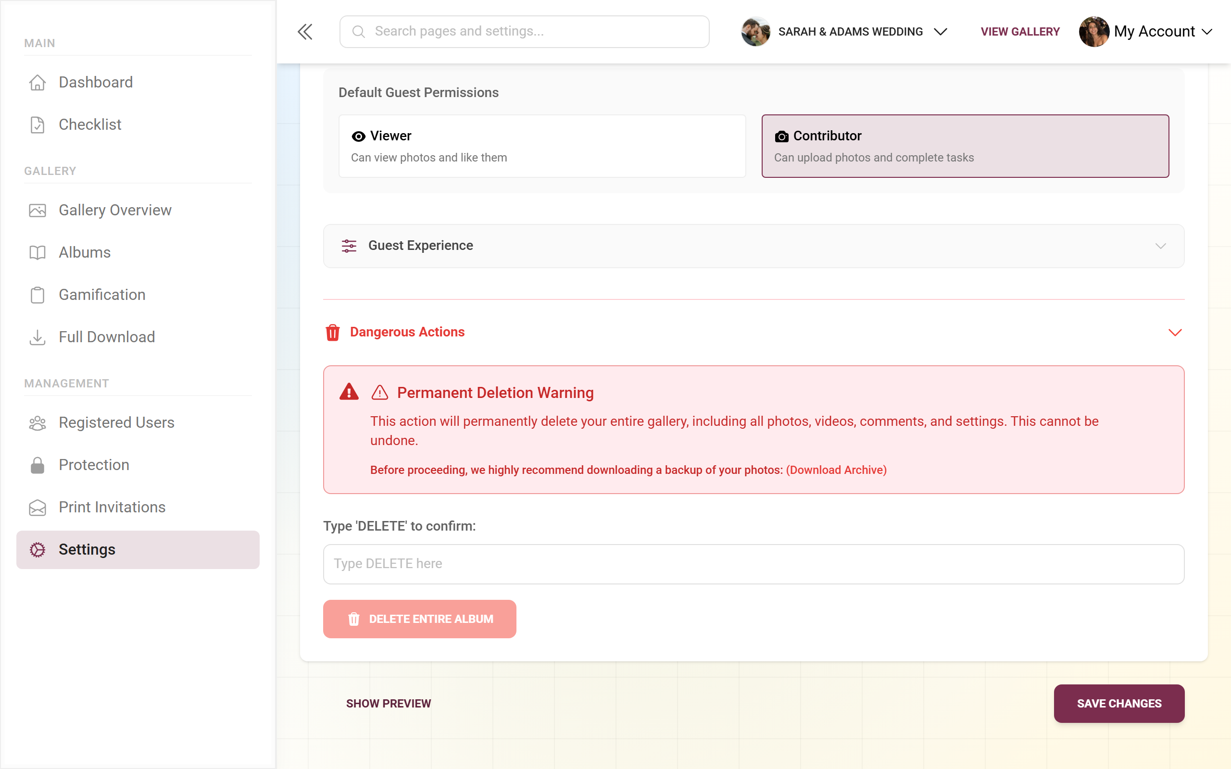The width and height of the screenshot is (1231, 769).
Task: Click the Registered Users people icon
Action: pyautogui.click(x=37, y=422)
